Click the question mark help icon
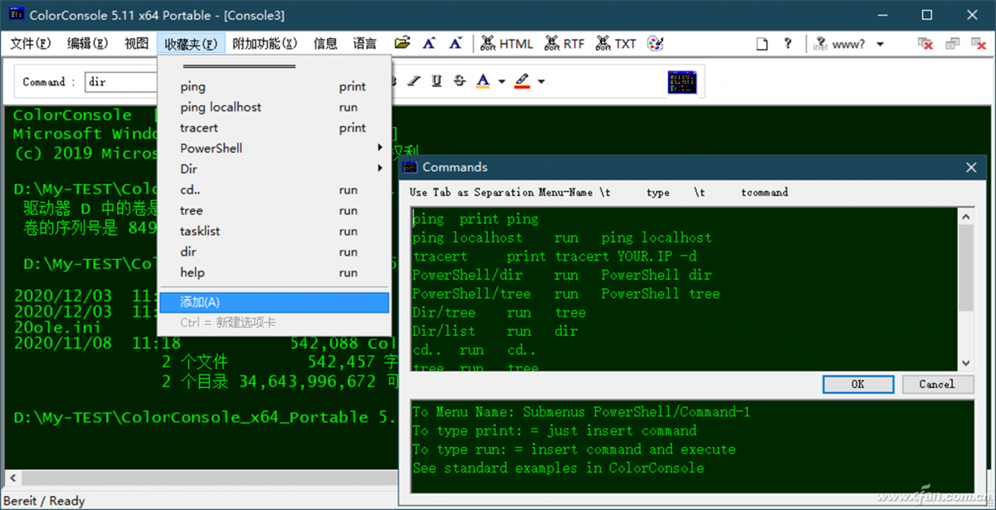996x510 pixels. pos(788,44)
